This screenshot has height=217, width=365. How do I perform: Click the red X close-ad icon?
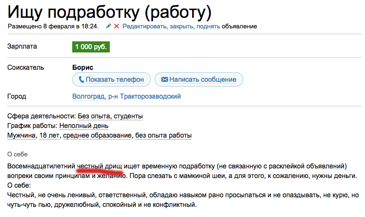(117, 26)
